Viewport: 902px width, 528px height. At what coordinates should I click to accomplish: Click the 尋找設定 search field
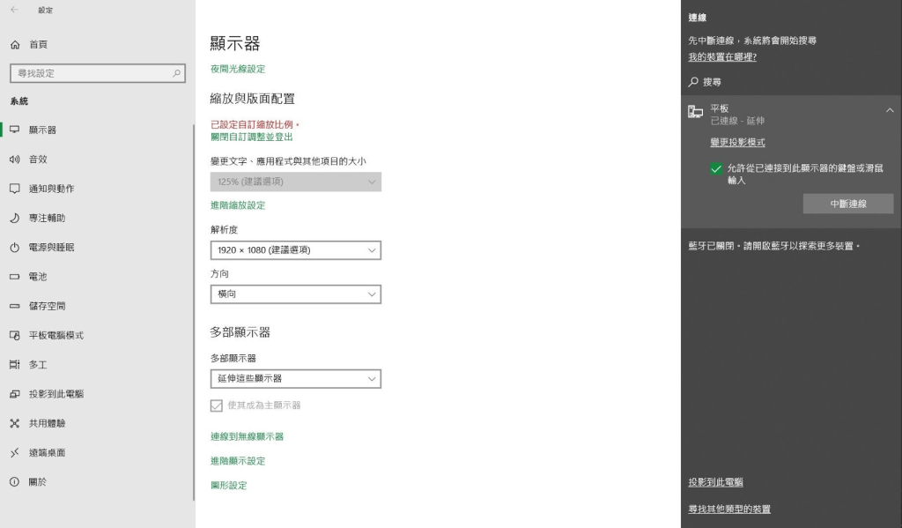pyautogui.click(x=90, y=73)
